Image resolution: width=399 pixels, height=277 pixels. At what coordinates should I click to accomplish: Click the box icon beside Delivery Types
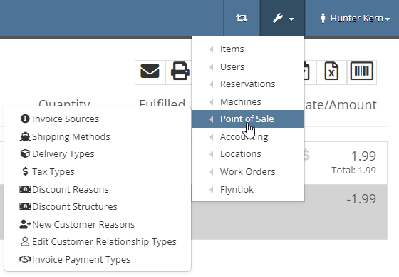25,153
